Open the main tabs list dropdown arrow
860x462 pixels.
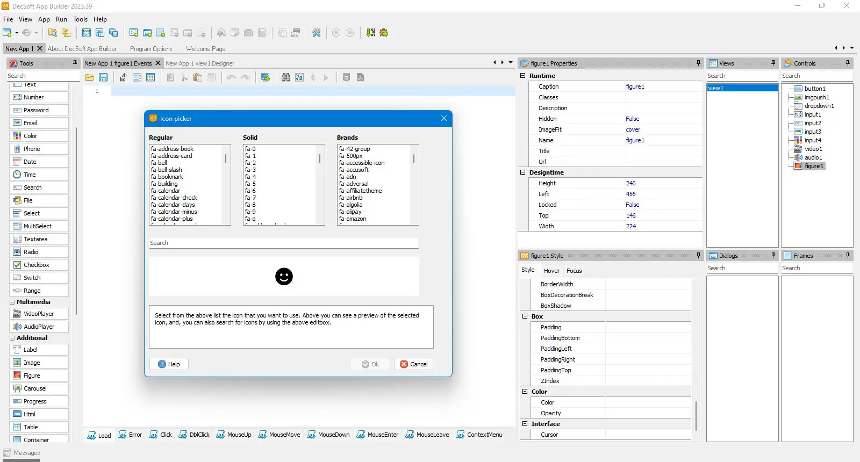(x=852, y=48)
